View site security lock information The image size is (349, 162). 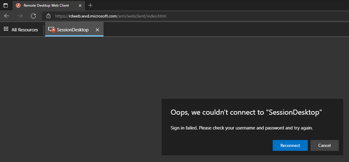point(48,16)
